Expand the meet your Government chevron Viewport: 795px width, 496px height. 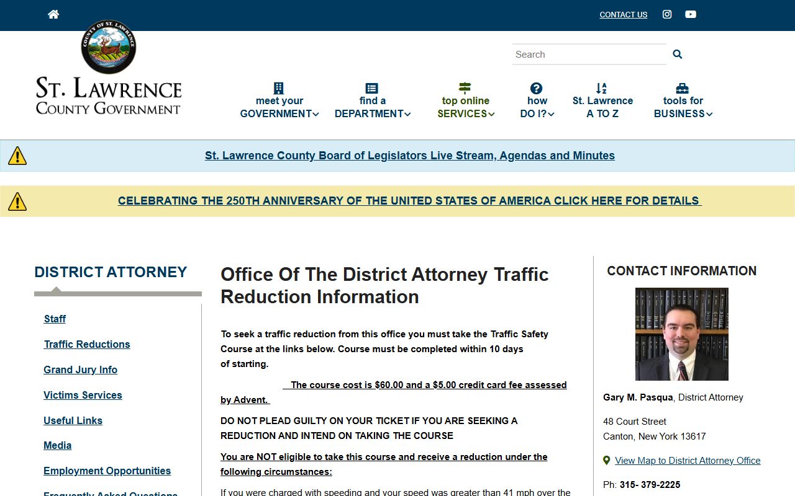[316, 114]
